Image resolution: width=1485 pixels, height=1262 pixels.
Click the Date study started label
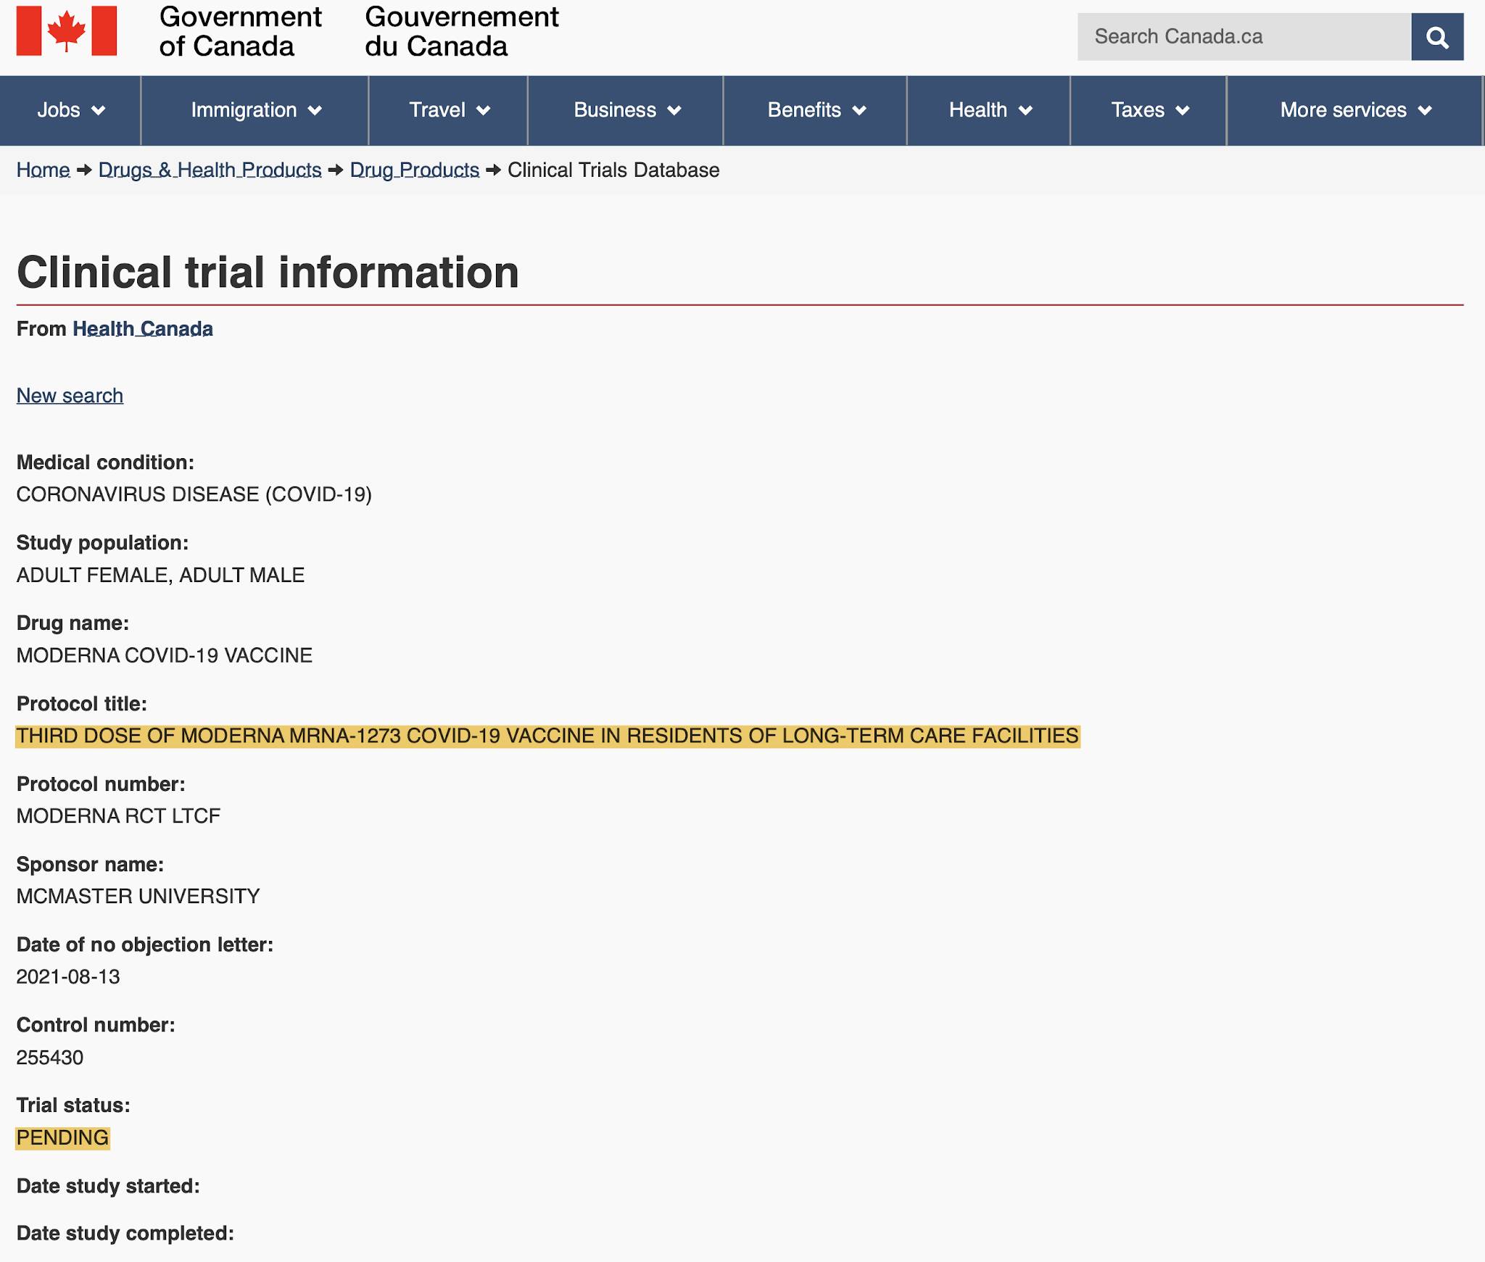[x=108, y=1186]
